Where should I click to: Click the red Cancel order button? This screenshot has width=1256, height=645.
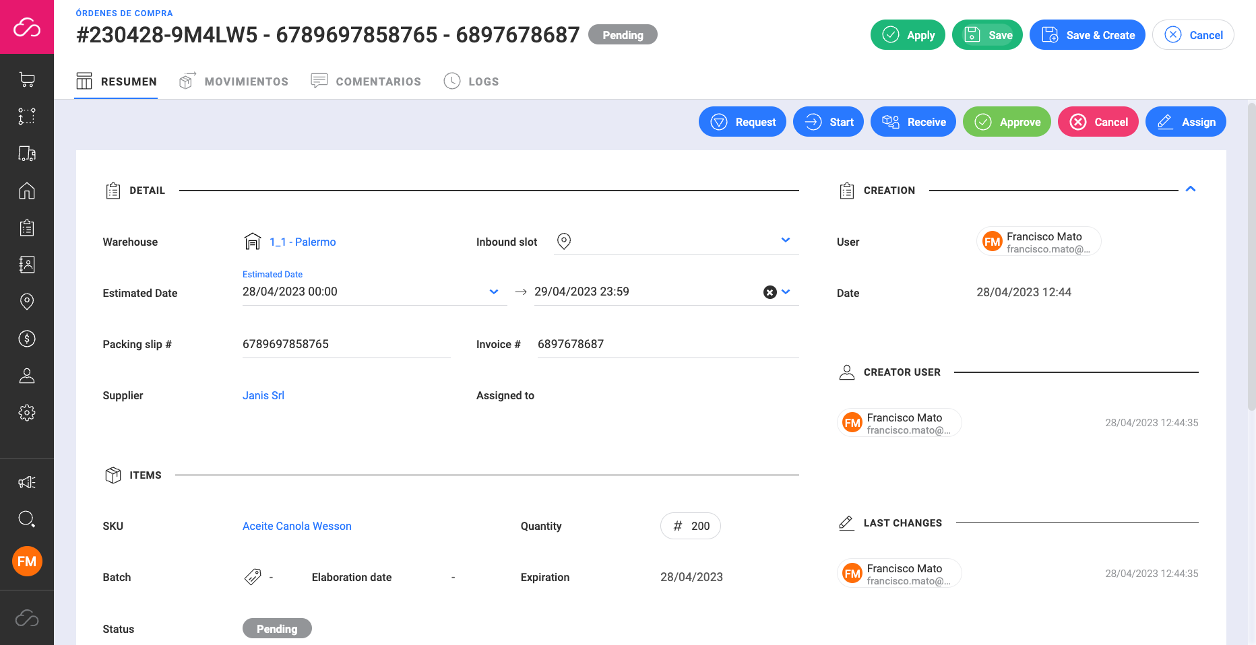[x=1098, y=122]
